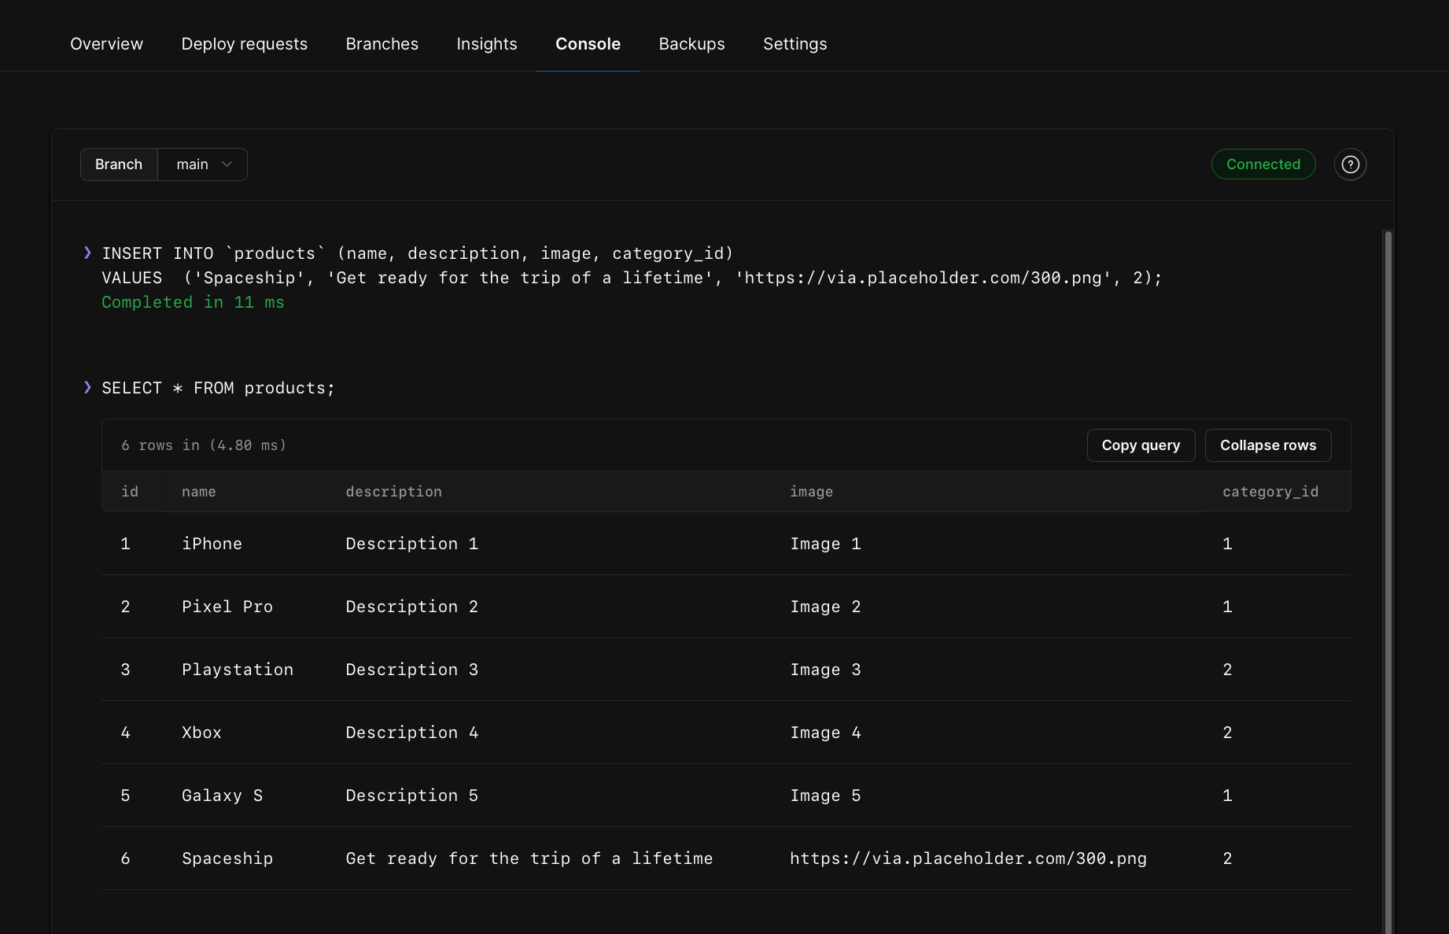The width and height of the screenshot is (1449, 934).
Task: Switch to the Overview tab
Action: tap(106, 43)
